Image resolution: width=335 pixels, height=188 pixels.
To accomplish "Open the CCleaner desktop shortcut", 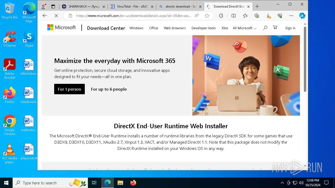I will point(10,39).
